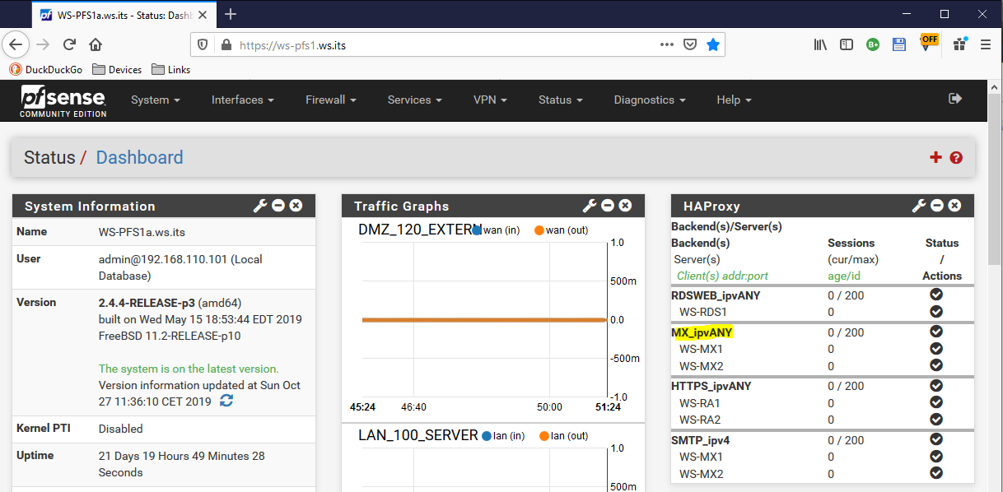1003x492 pixels.
Task: Click the wan (out) orange legend dot
Action: [x=539, y=230]
